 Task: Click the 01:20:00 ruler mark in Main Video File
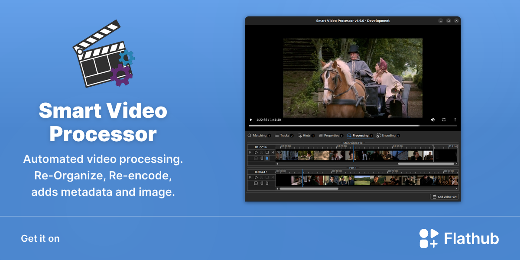click(x=342, y=146)
